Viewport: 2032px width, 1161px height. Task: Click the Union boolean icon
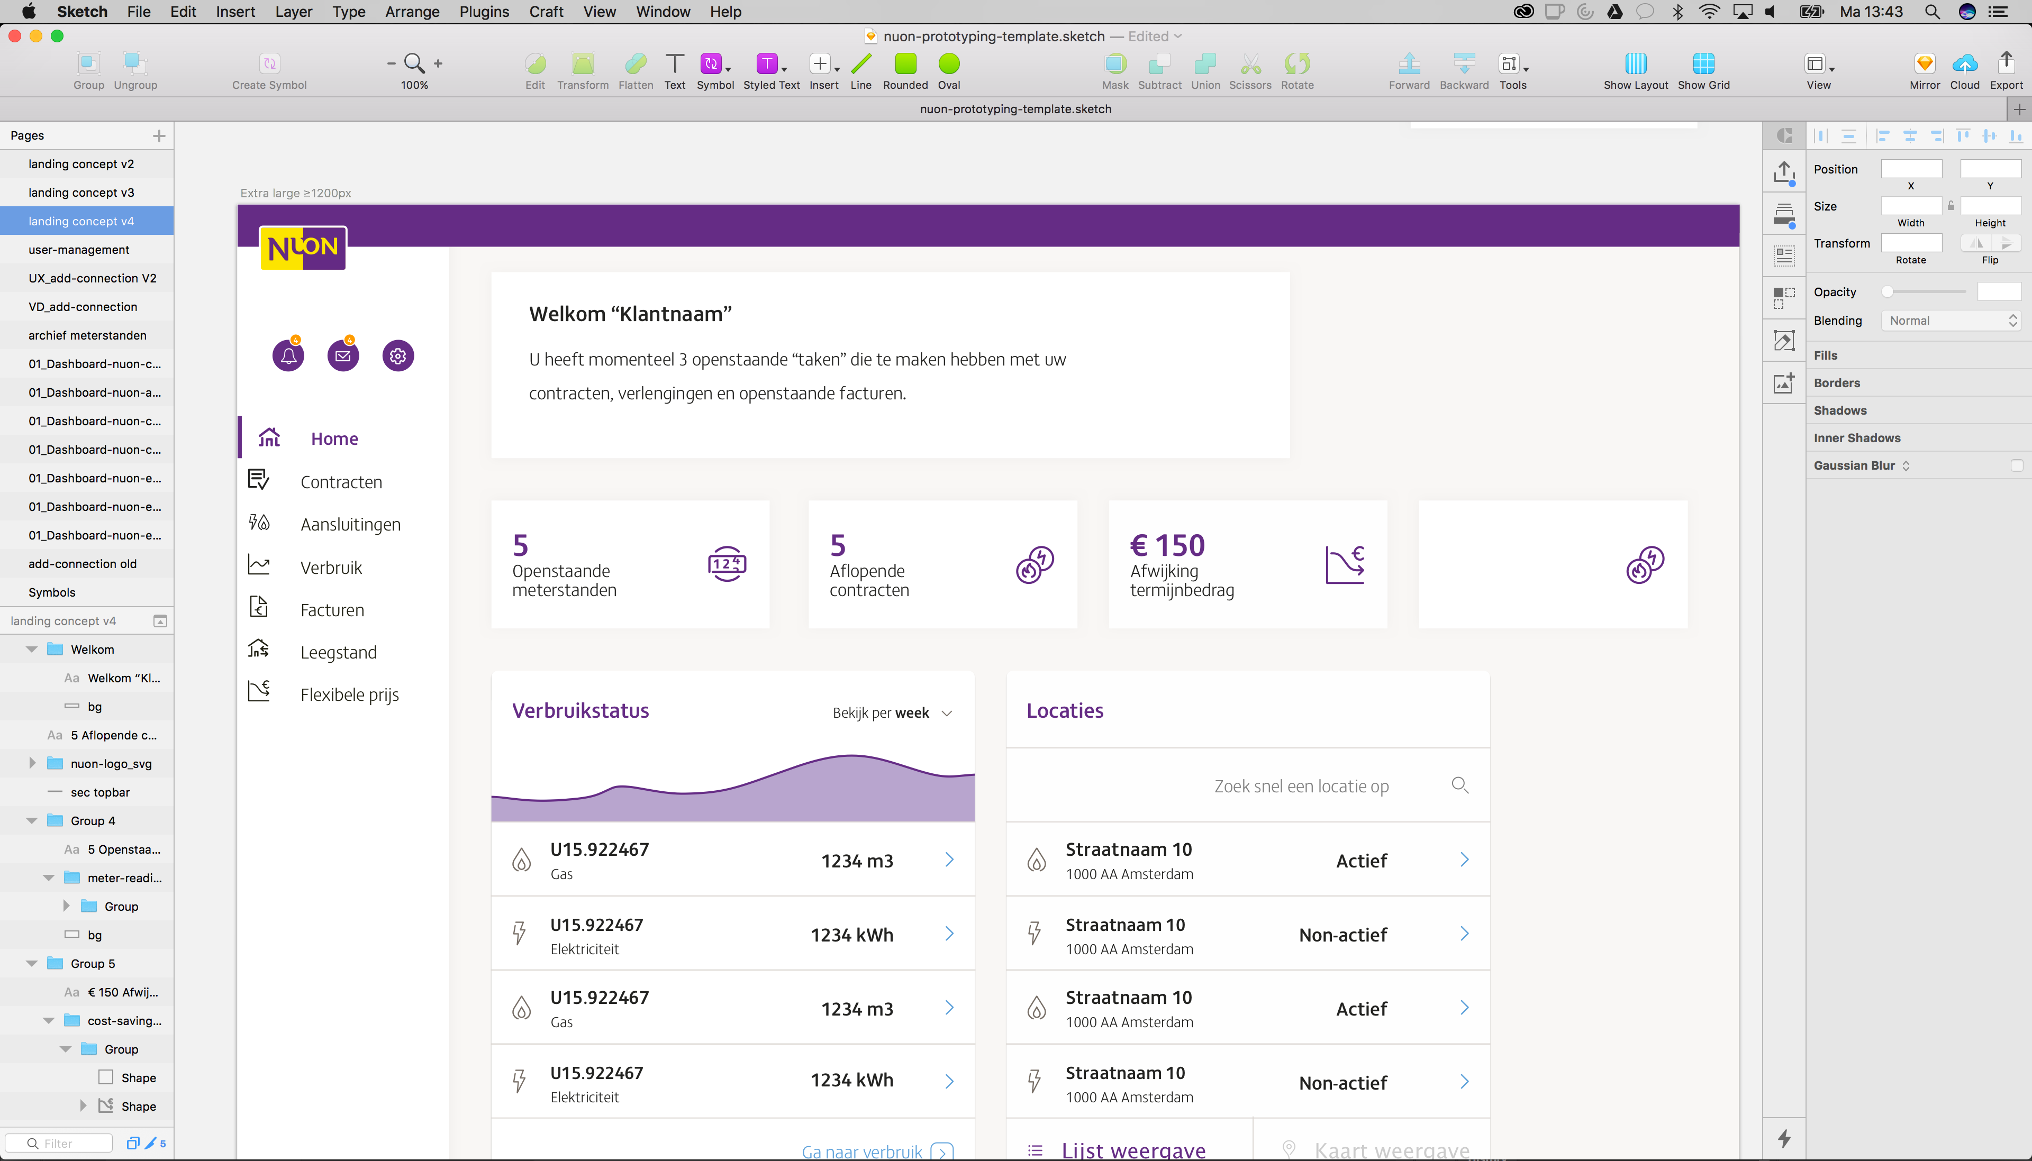tap(1205, 64)
